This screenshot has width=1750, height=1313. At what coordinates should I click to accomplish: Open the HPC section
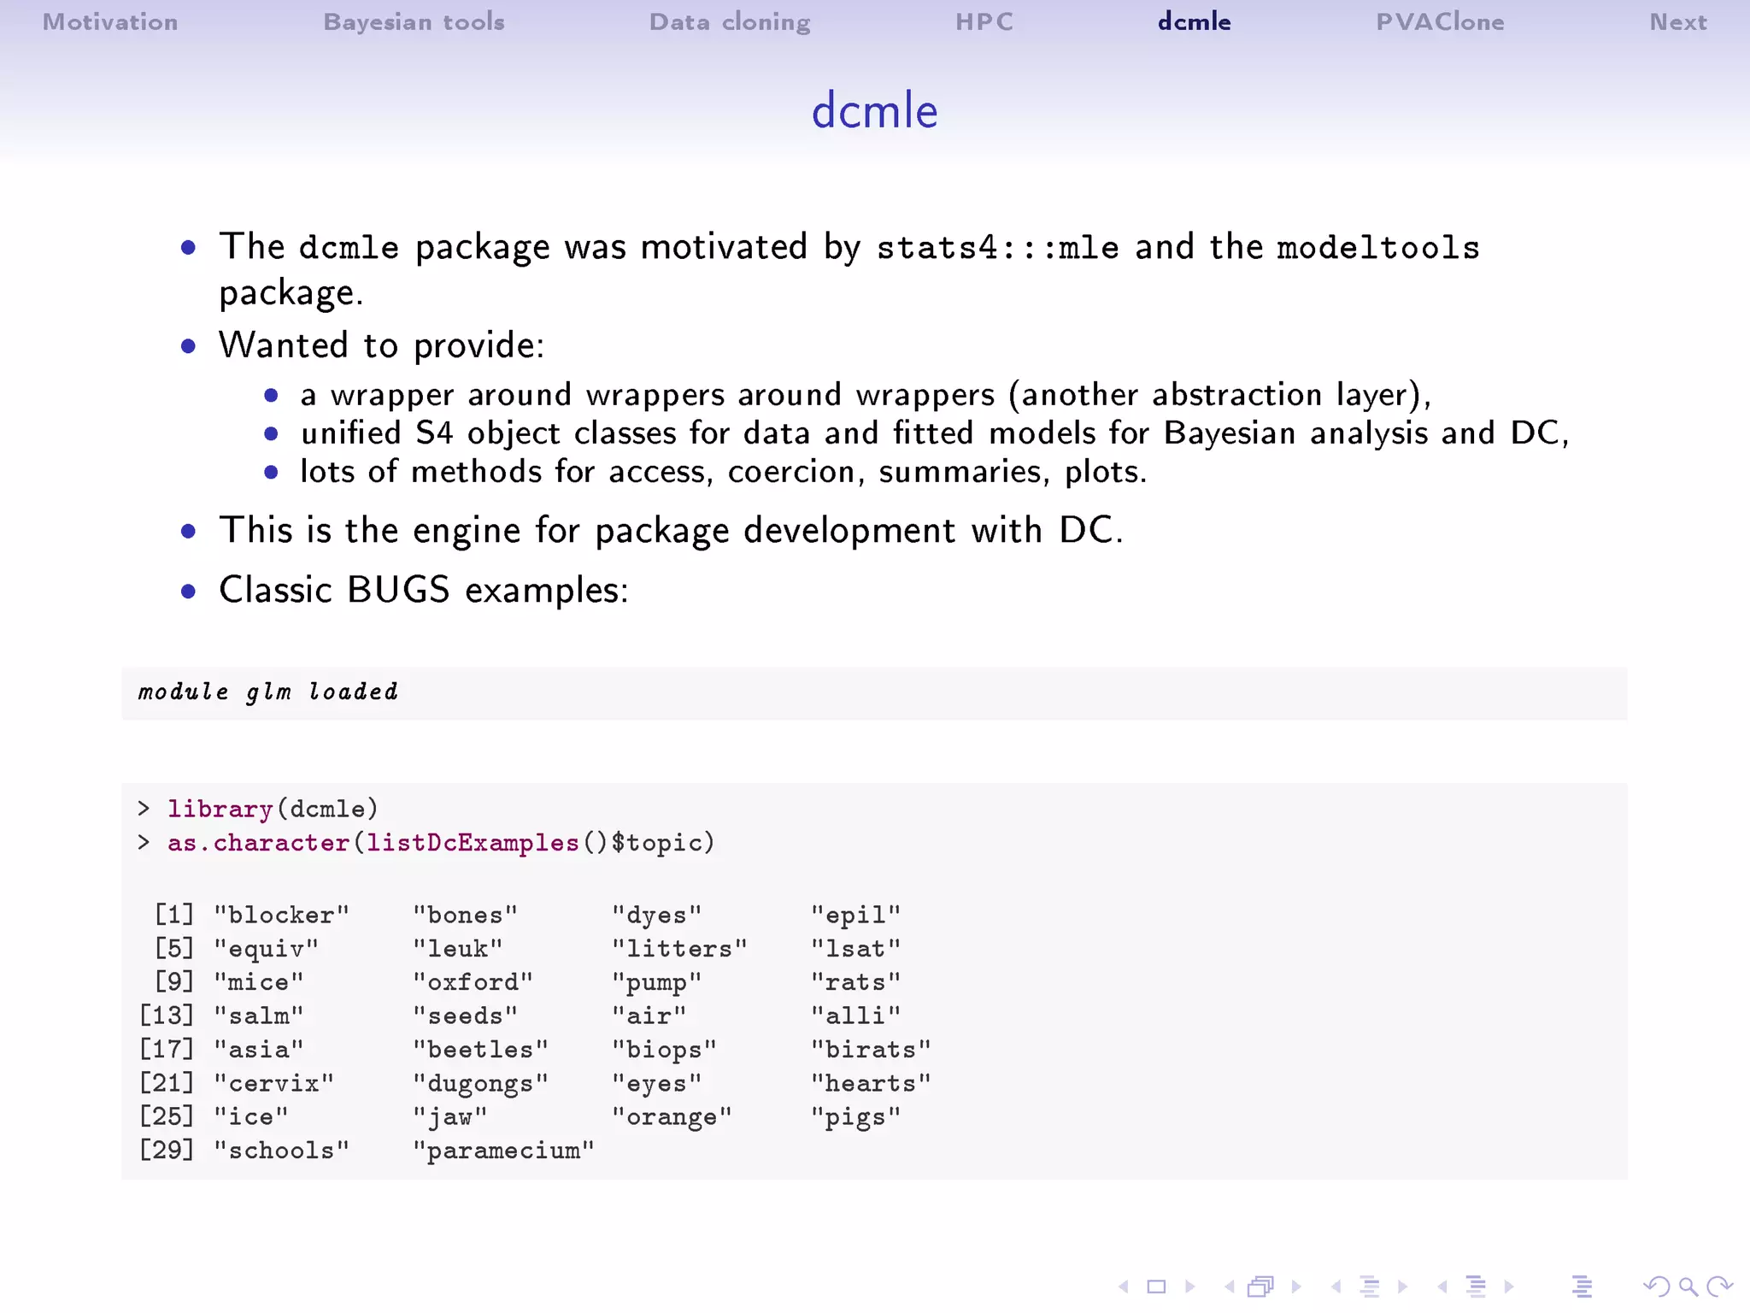pos(984,22)
